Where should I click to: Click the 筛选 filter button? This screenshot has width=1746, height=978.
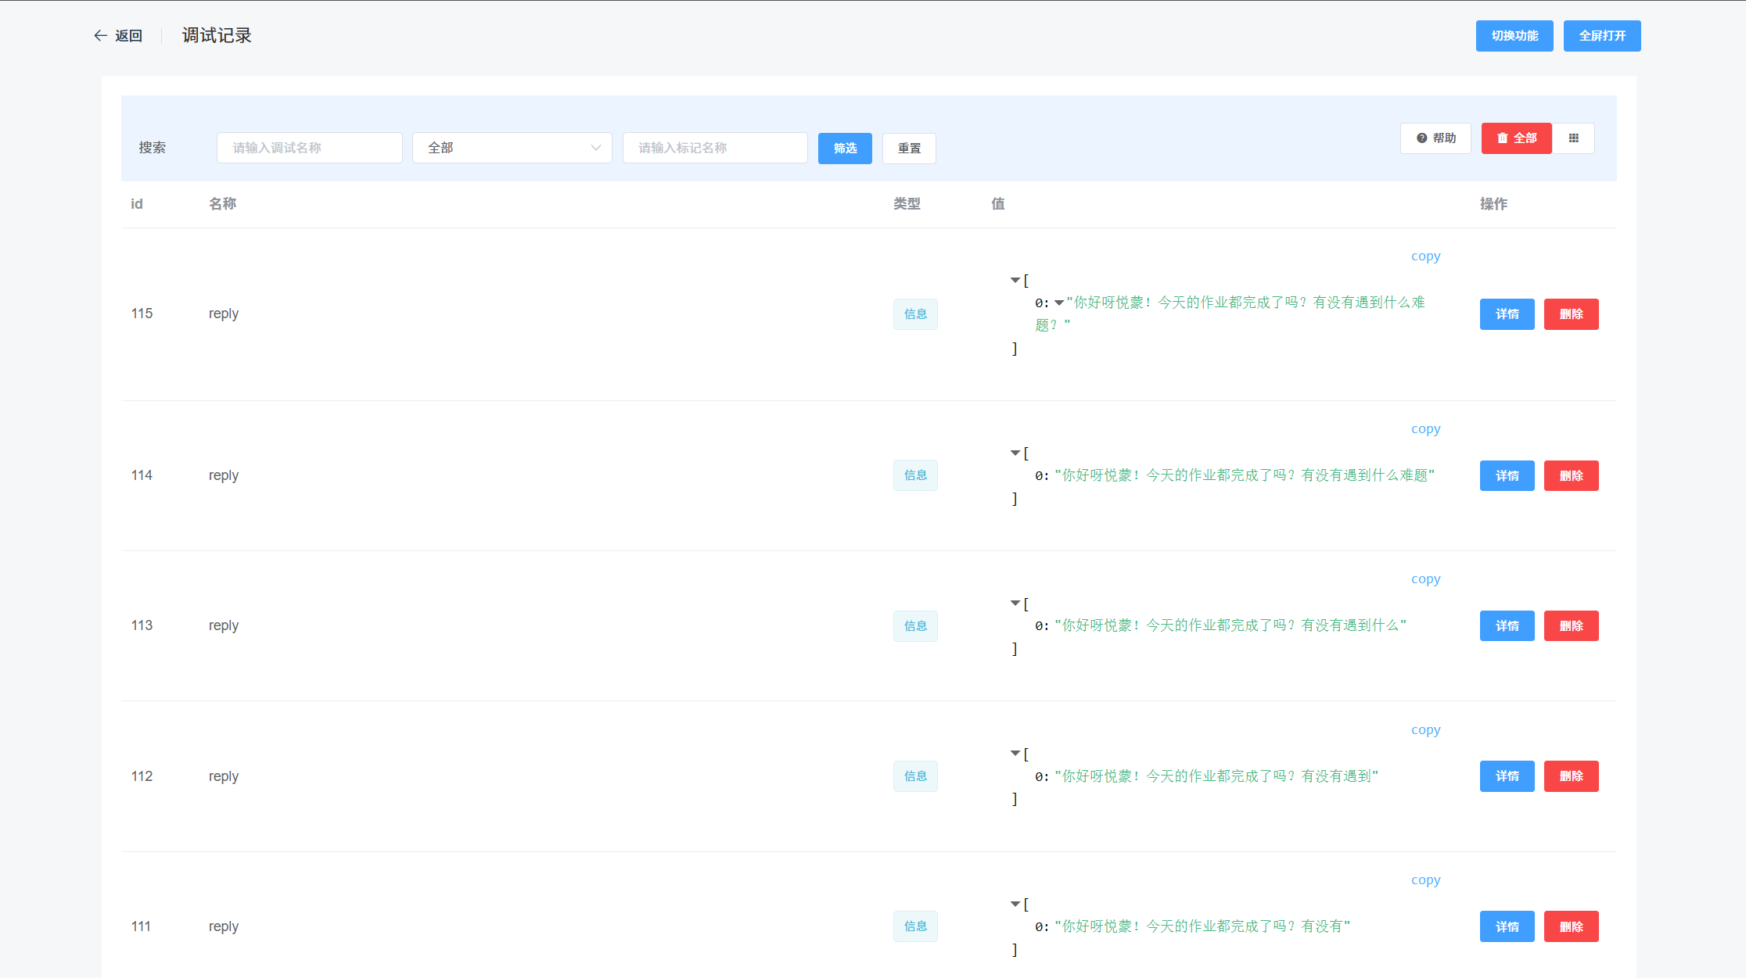pos(845,149)
